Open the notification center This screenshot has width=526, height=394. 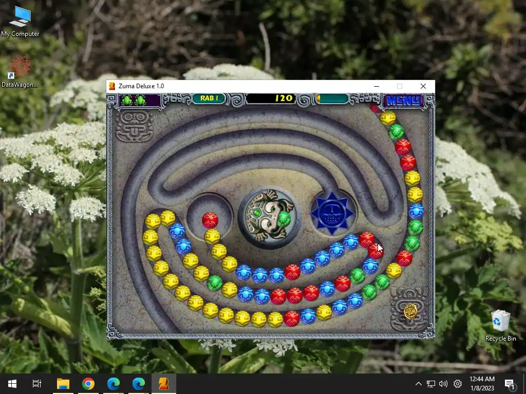510,384
